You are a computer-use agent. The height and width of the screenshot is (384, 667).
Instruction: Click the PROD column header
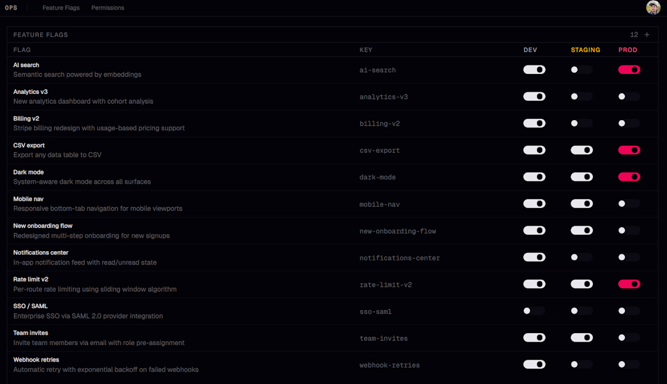tap(628, 50)
